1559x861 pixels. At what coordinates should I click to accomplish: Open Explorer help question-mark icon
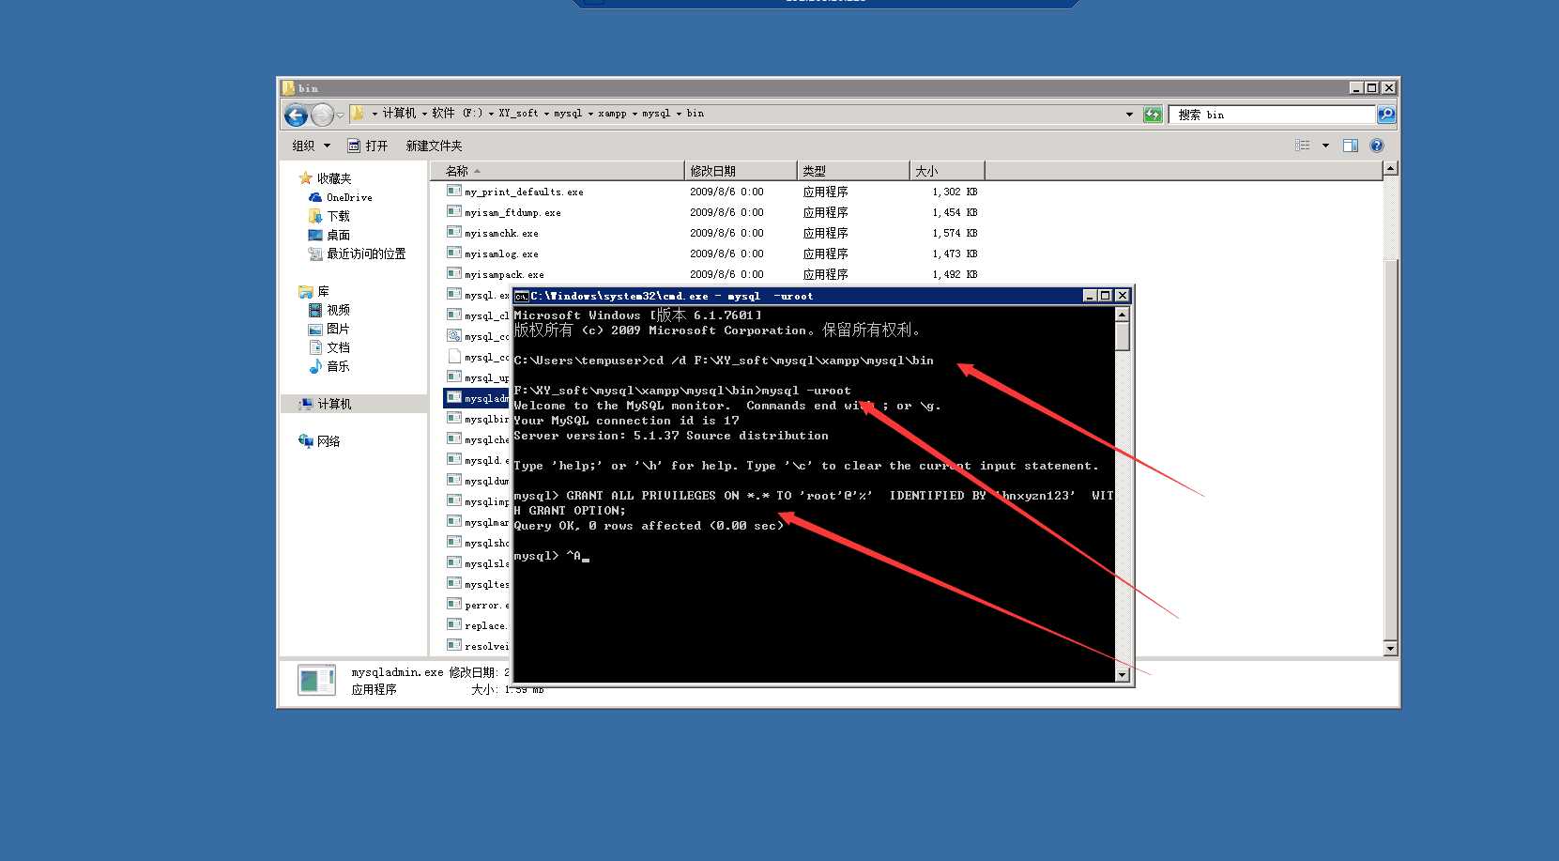(1377, 146)
